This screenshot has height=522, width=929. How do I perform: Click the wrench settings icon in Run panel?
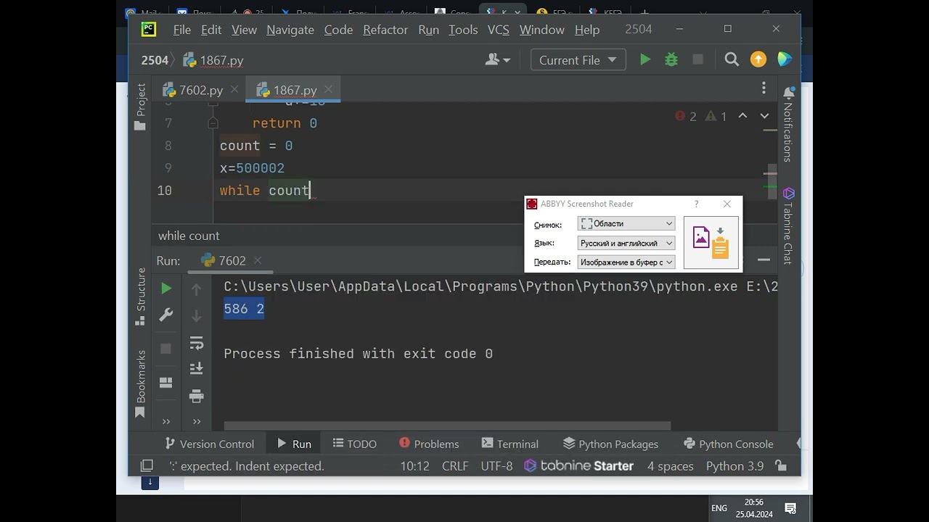pyautogui.click(x=165, y=315)
